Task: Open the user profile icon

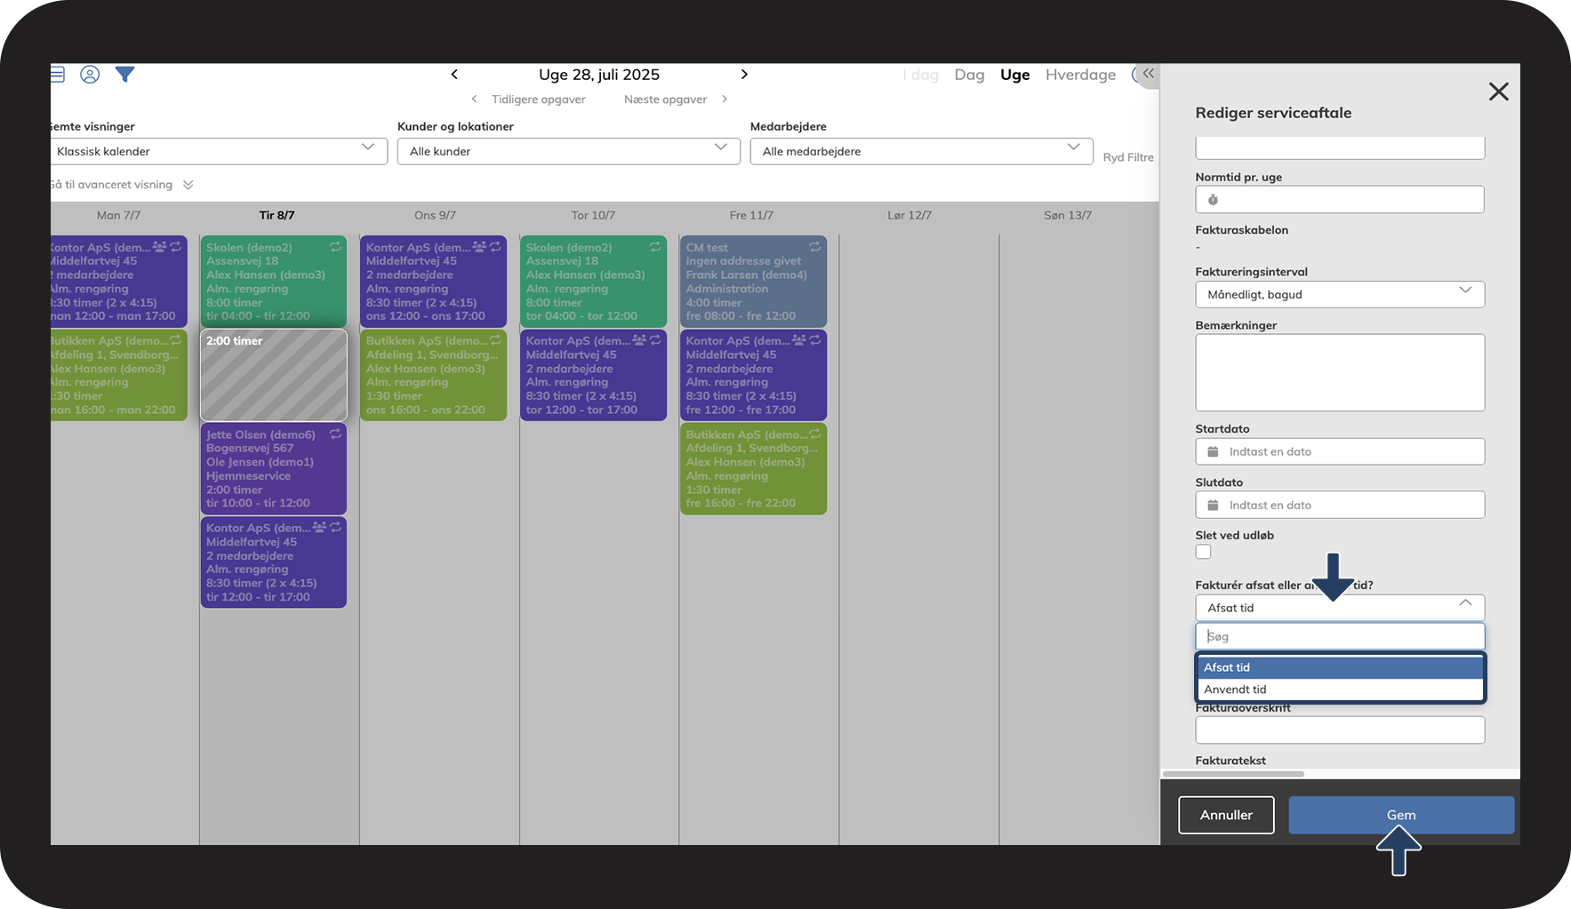Action: click(x=90, y=75)
